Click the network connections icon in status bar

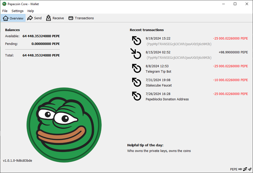click(245, 169)
